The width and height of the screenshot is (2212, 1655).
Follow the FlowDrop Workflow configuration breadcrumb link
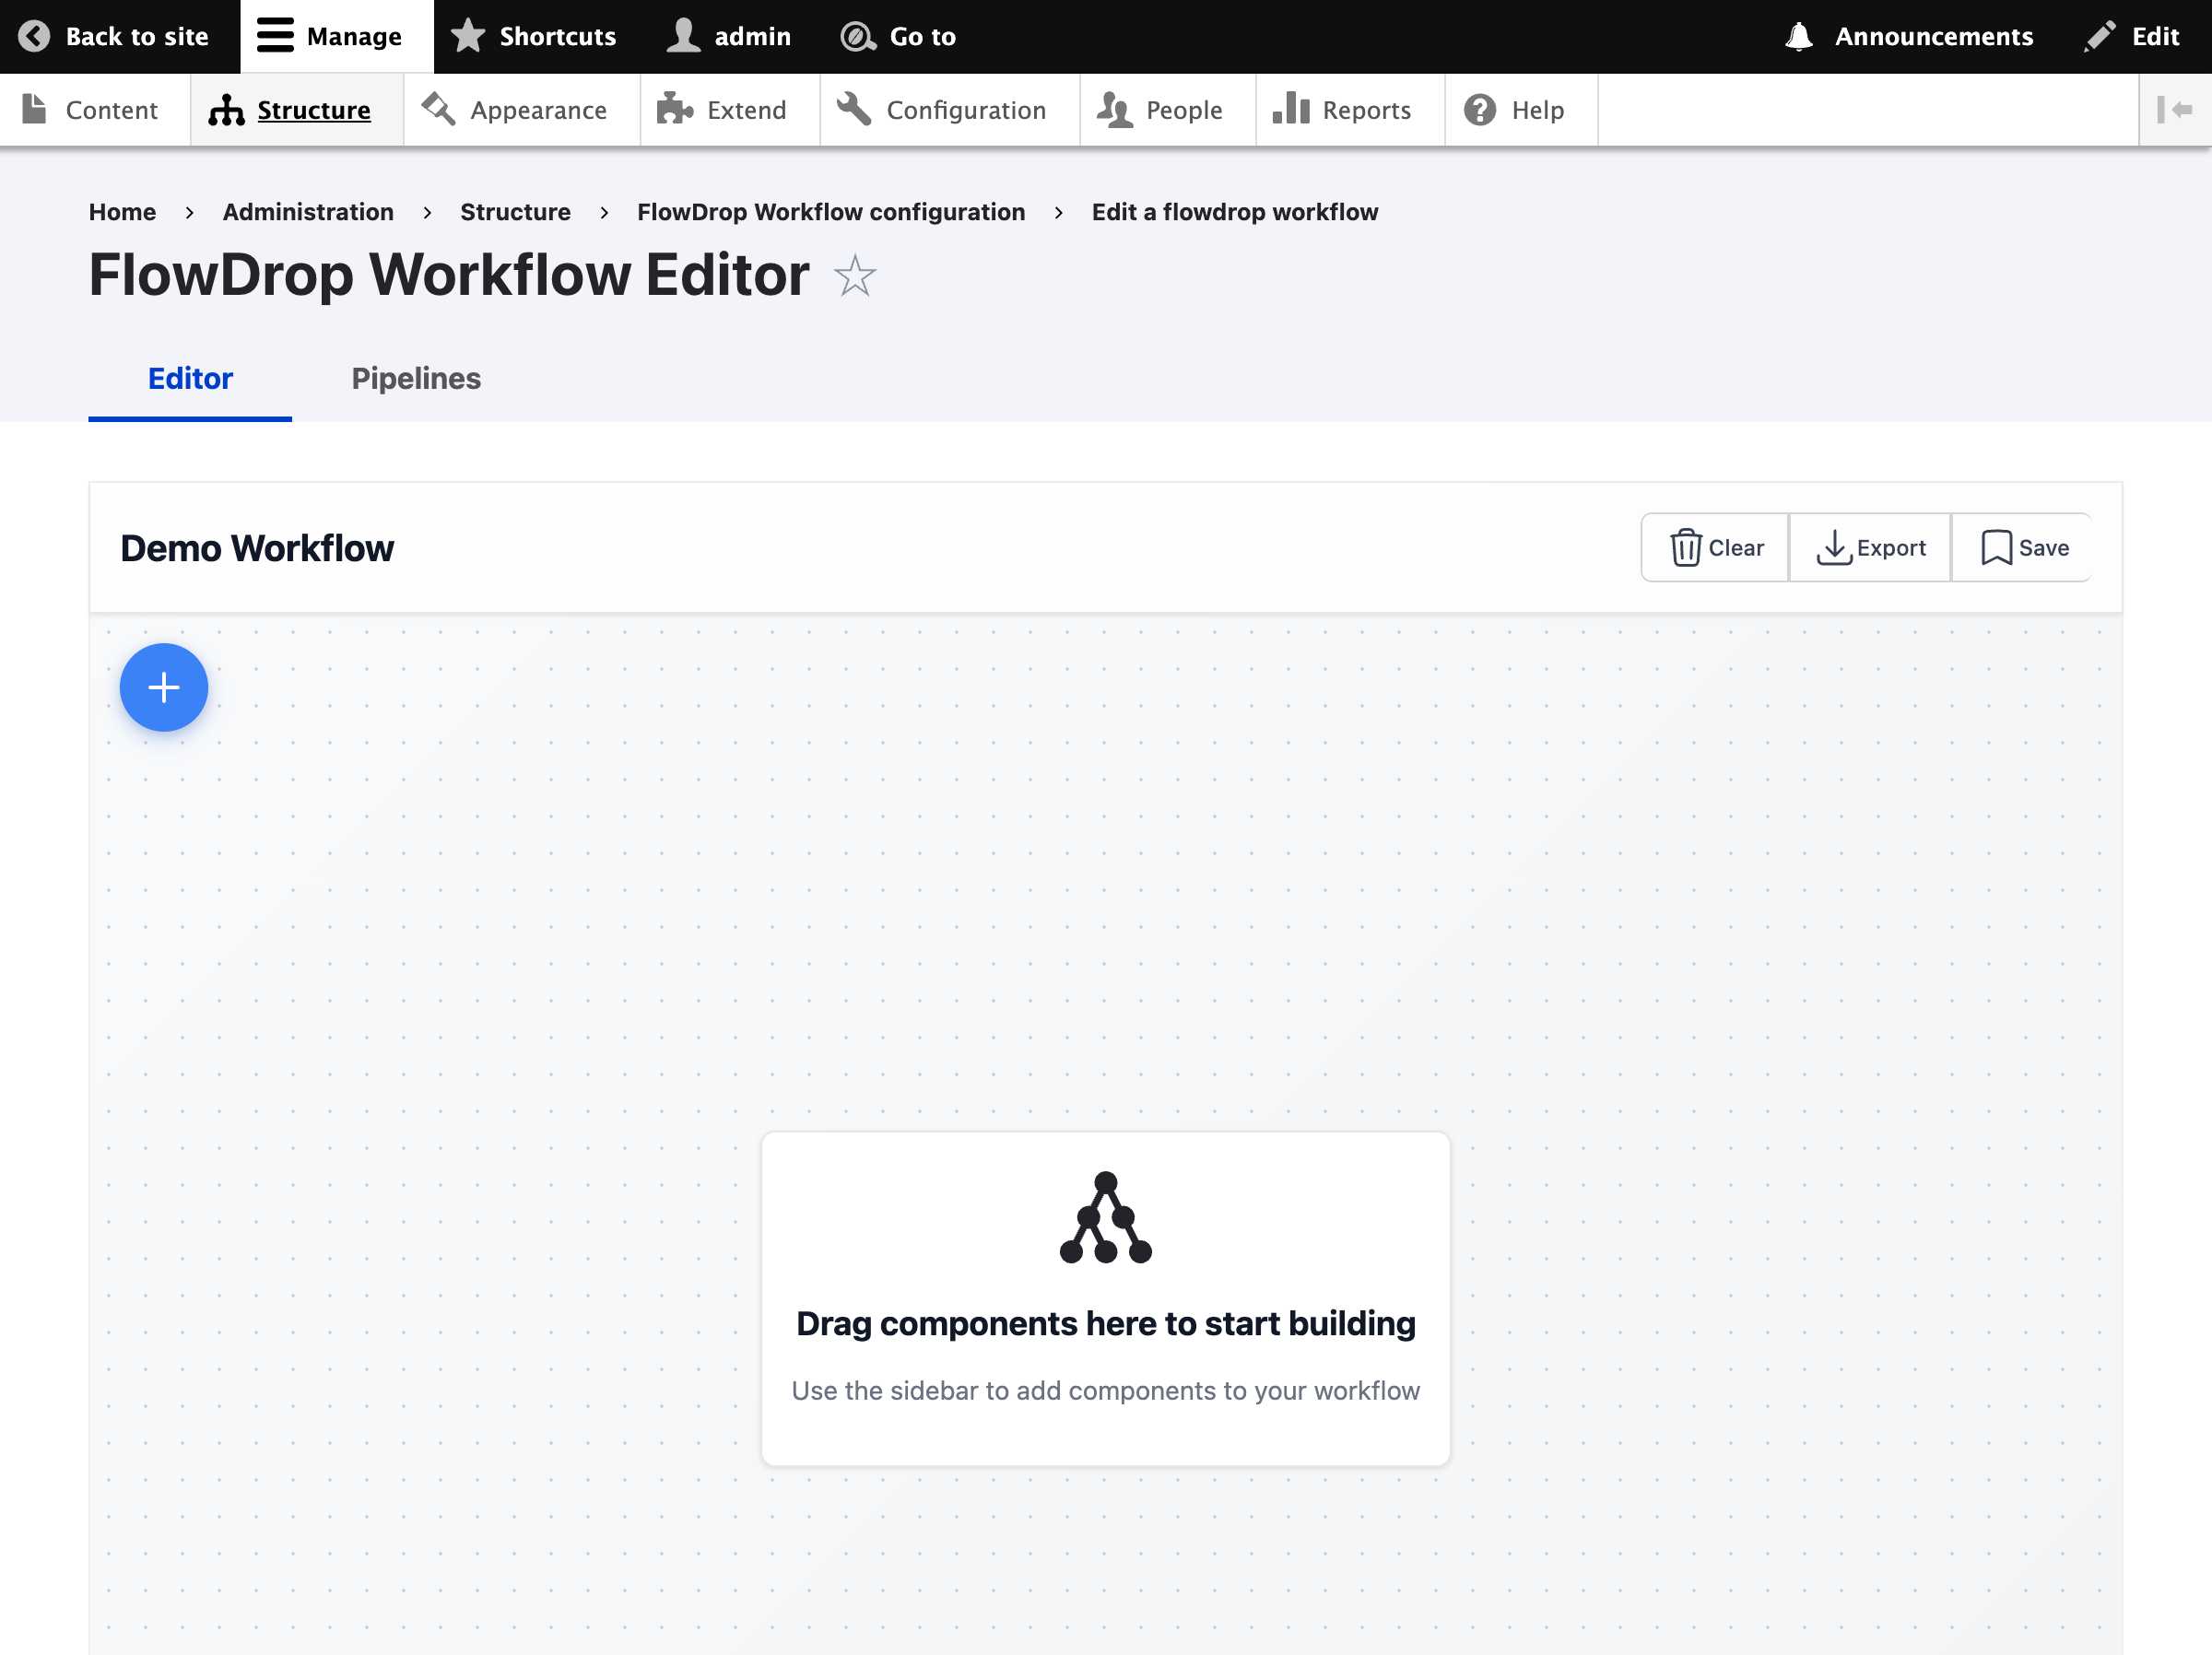pos(831,211)
